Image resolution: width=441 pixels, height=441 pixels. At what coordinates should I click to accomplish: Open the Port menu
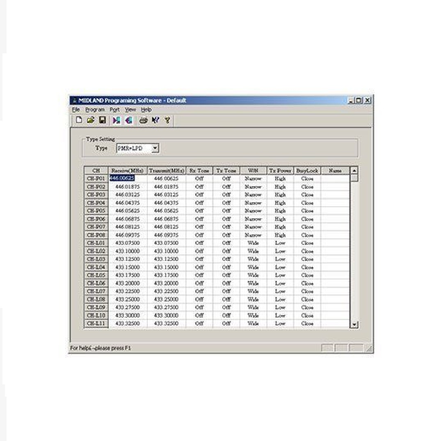pyautogui.click(x=115, y=110)
